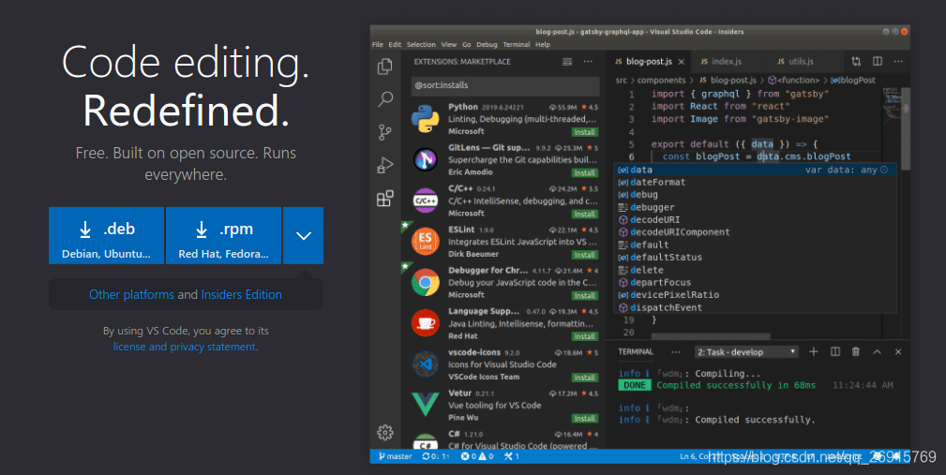
Task: Click the Python extension icon
Action: 426,119
